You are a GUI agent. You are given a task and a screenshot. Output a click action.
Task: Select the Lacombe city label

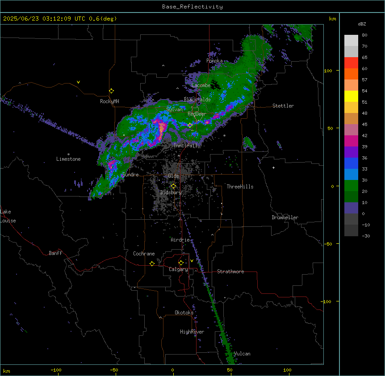point(201,85)
